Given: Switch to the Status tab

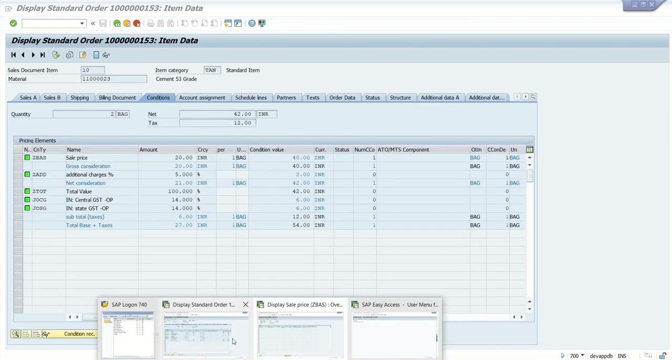Looking at the screenshot, I should click(372, 98).
